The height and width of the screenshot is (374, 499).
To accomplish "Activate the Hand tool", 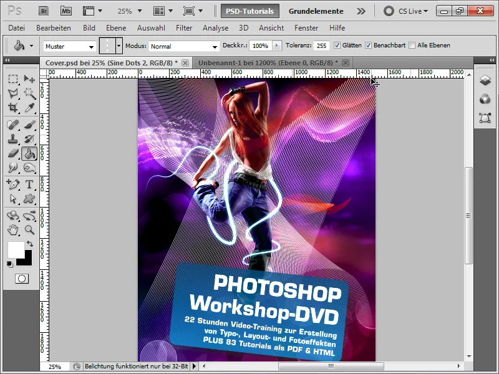I will point(13,229).
